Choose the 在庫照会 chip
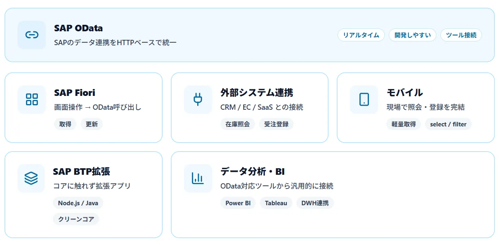 click(x=238, y=124)
